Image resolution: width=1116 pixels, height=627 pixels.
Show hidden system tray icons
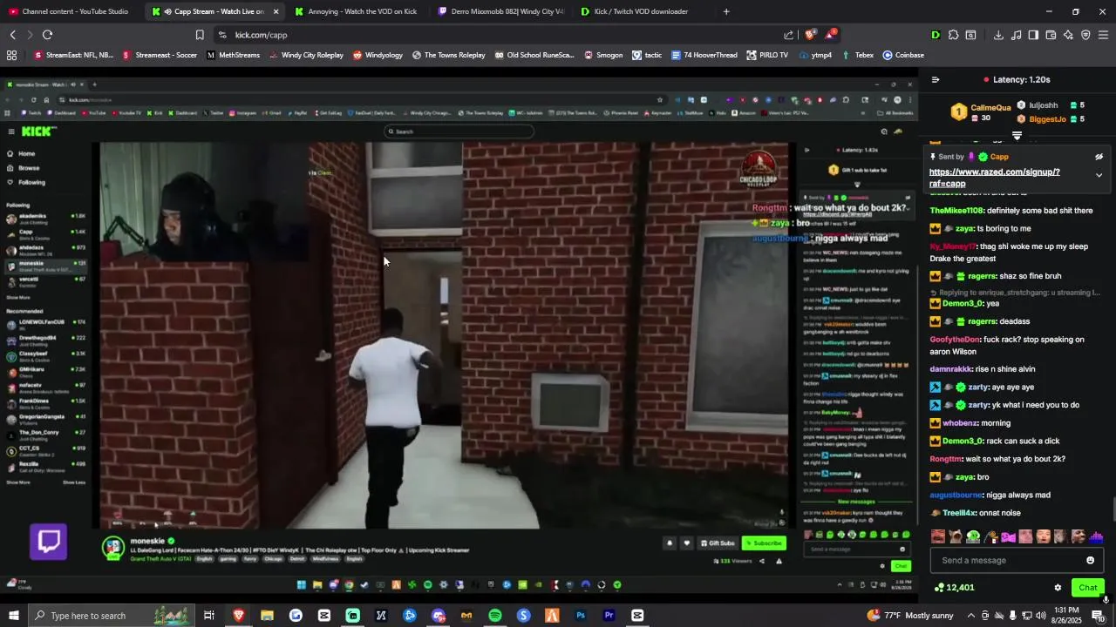pos(970,616)
